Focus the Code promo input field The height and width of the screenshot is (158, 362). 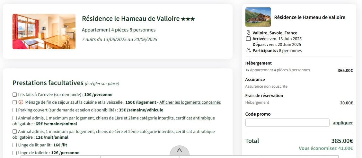287,123
